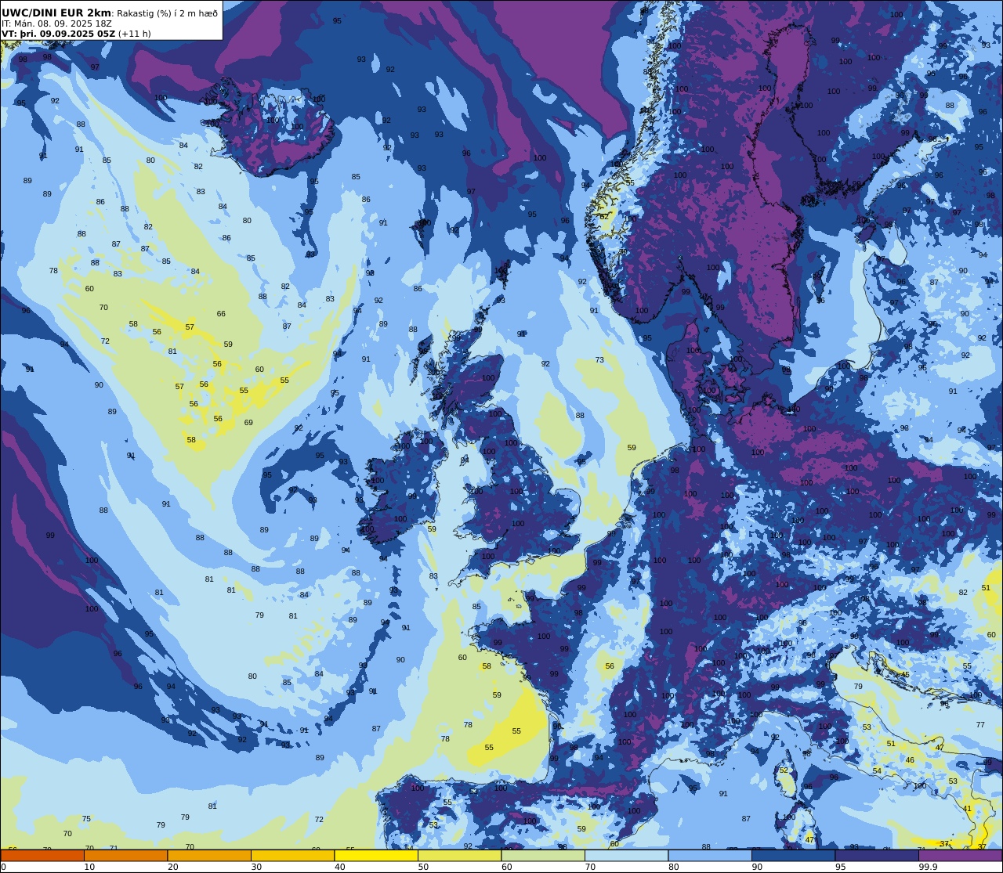The width and height of the screenshot is (1003, 873).
Task: Click the light blue 70–80 legend swatch
Action: [x=626, y=856]
